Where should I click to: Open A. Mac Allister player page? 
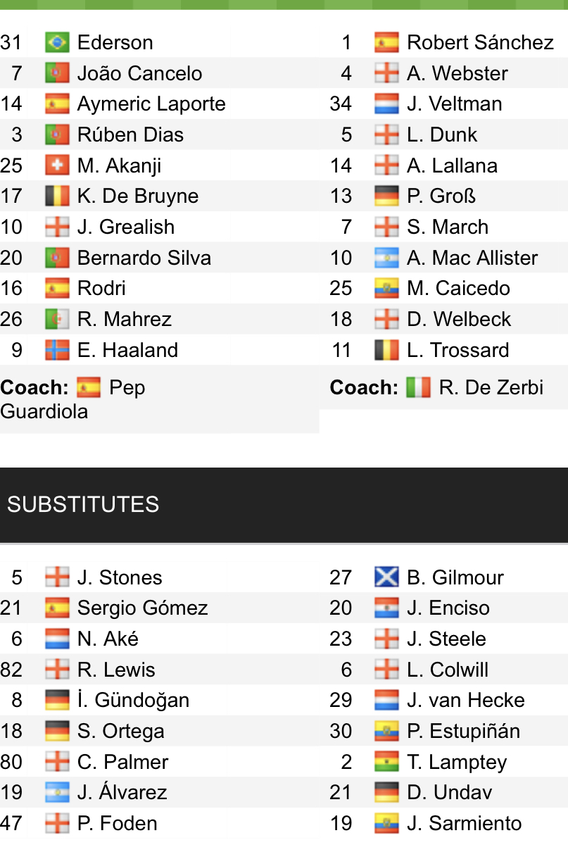(x=472, y=258)
